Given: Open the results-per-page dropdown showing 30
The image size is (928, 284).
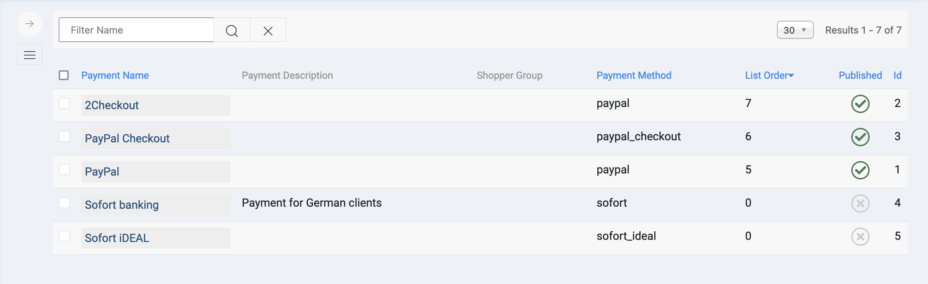Looking at the screenshot, I should coord(795,30).
